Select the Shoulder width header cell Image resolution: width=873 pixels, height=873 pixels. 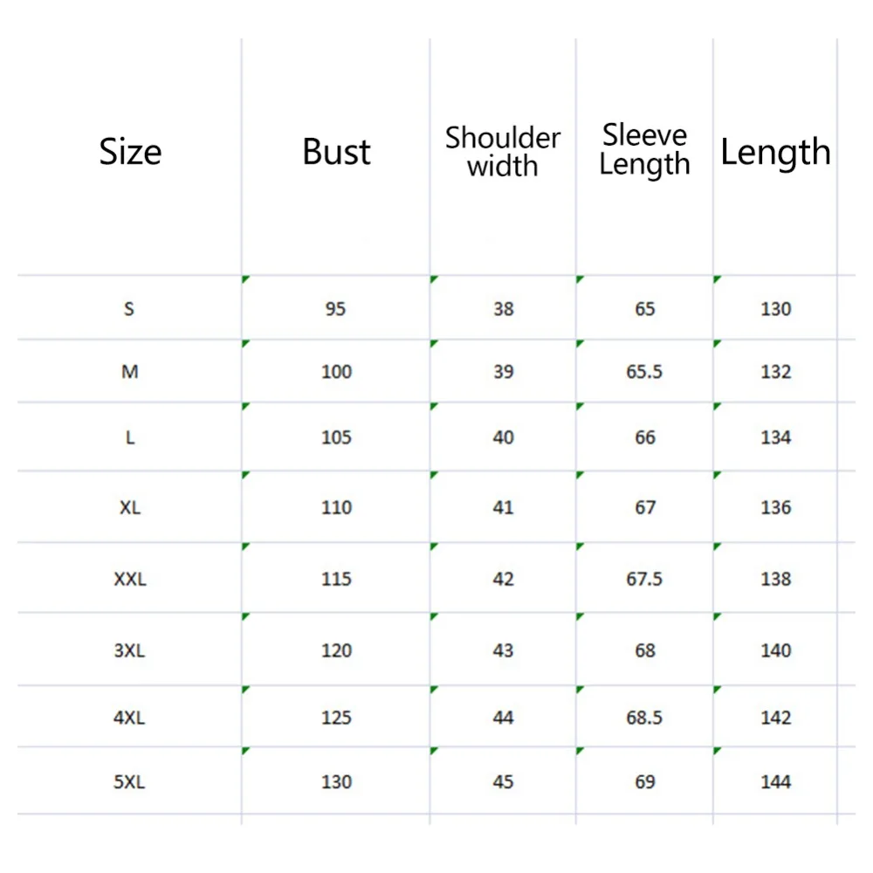coord(503,156)
